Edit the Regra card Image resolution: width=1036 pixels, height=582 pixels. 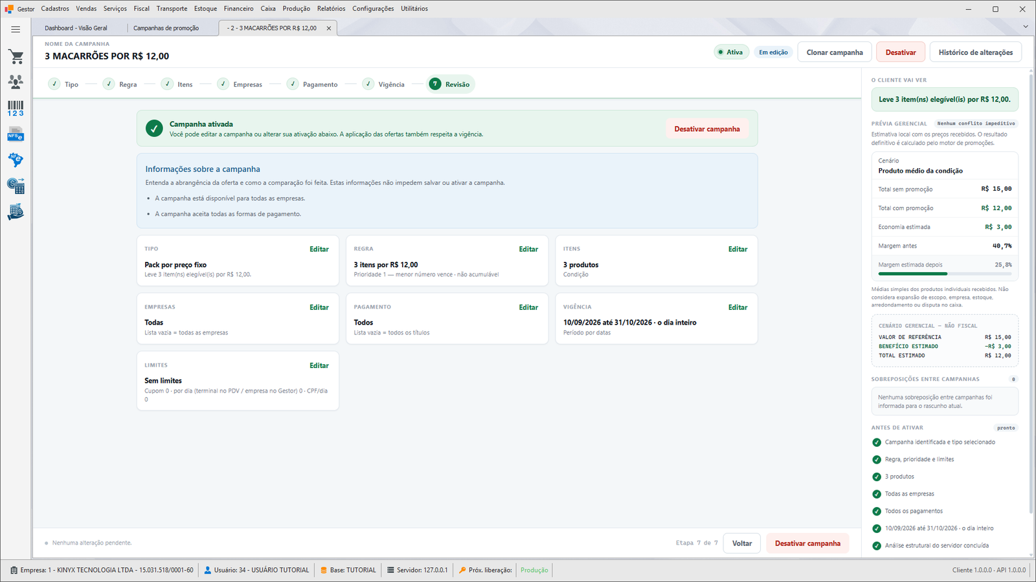528,249
